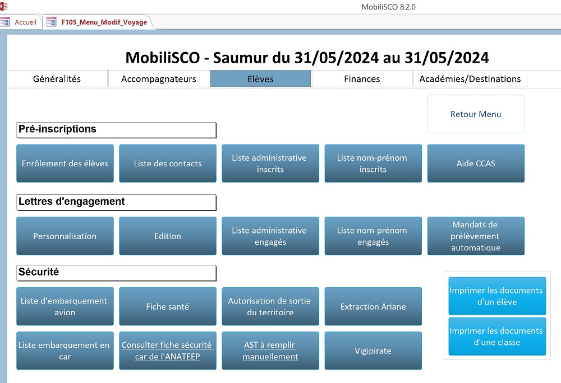Click the Aide CCAS button
This screenshot has height=383, width=561.
tap(476, 164)
